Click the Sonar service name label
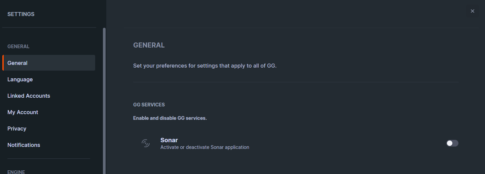Image resolution: width=485 pixels, height=174 pixels. pyautogui.click(x=169, y=140)
